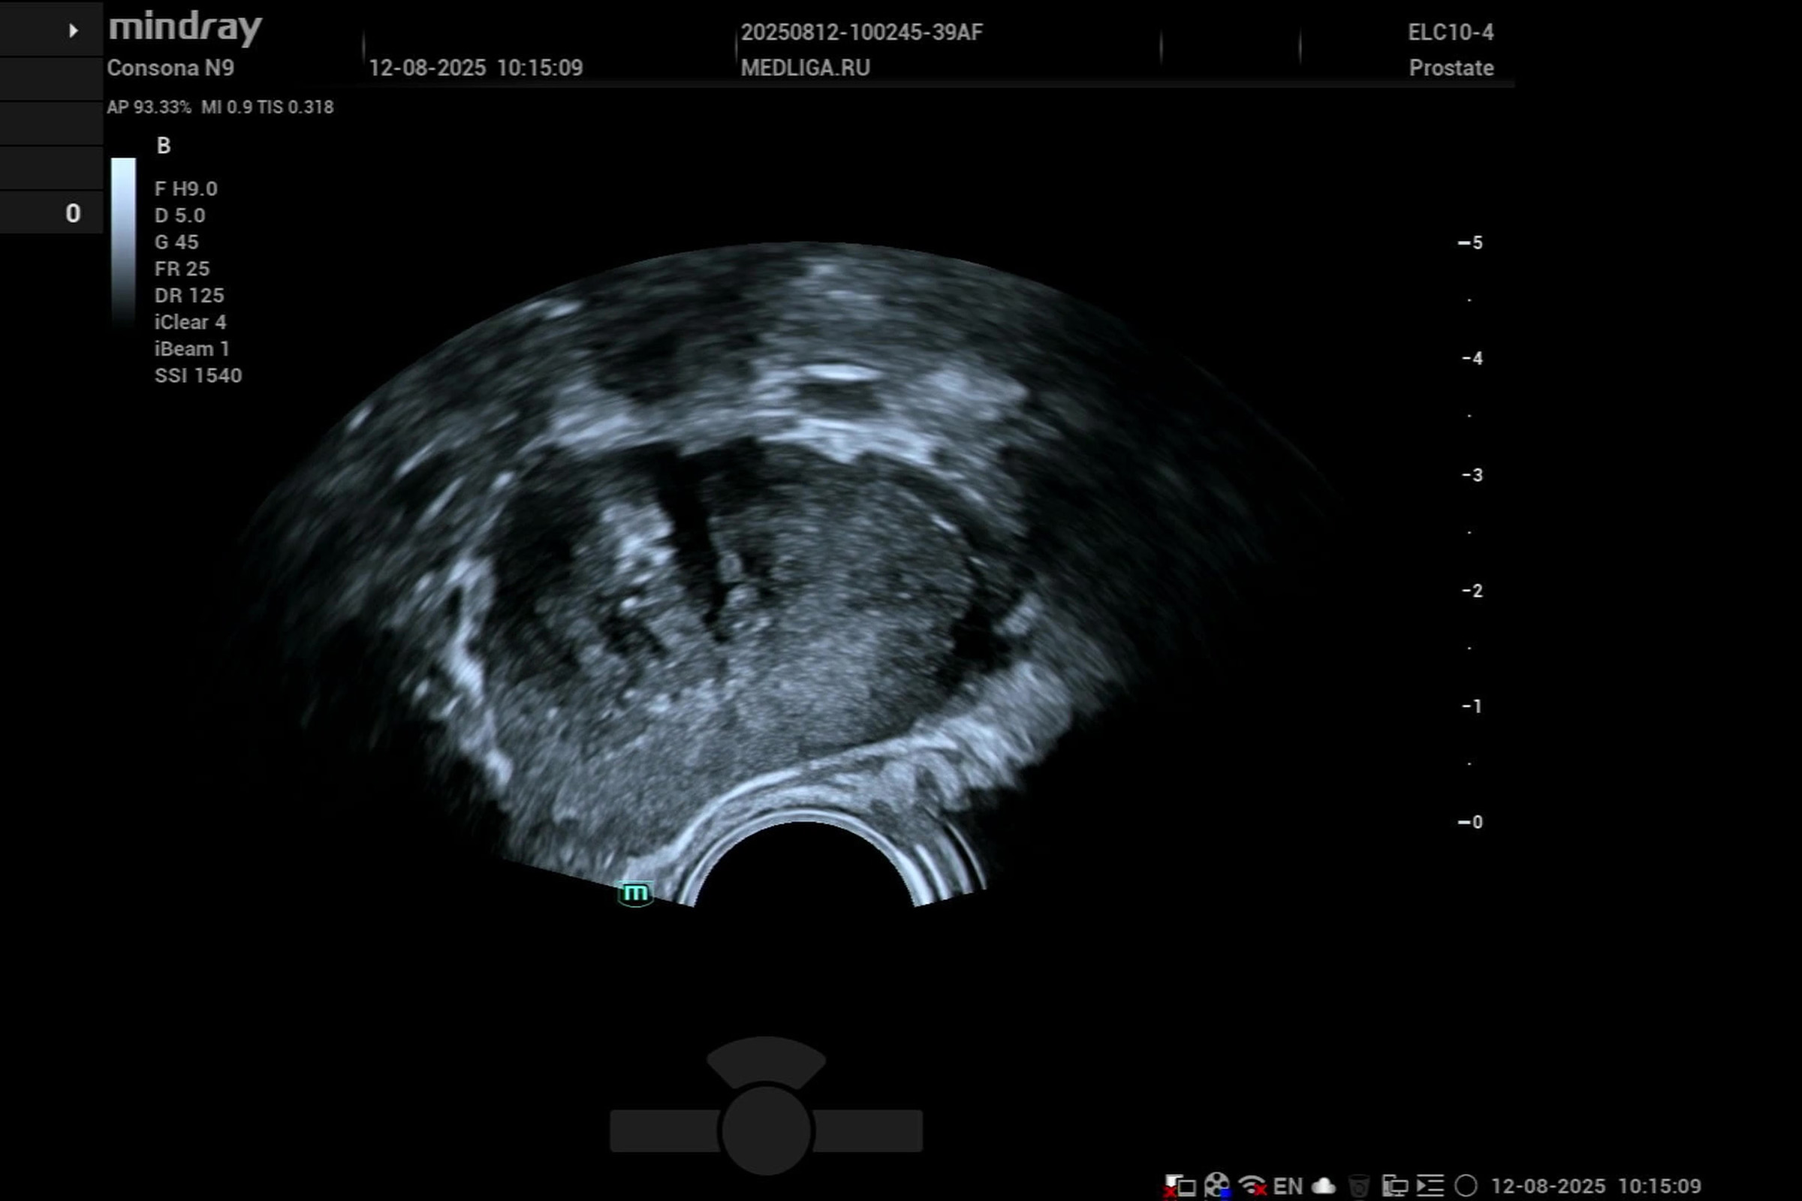Open the task list queue icon

click(1430, 1186)
